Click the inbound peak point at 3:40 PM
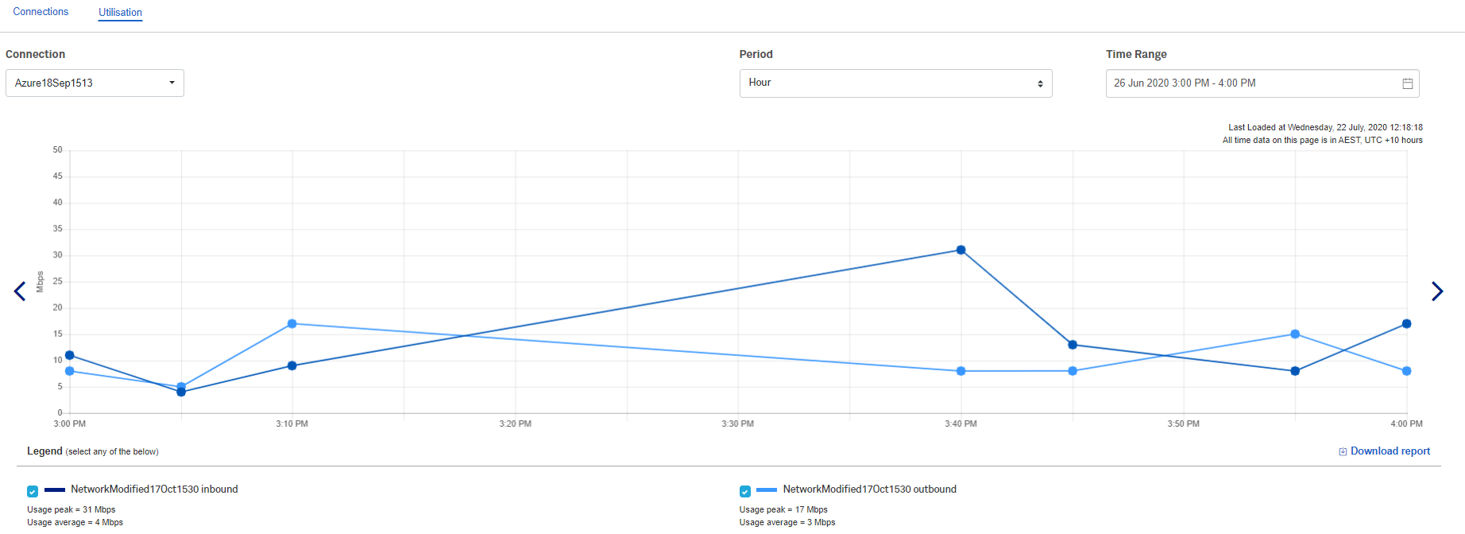 961,250
